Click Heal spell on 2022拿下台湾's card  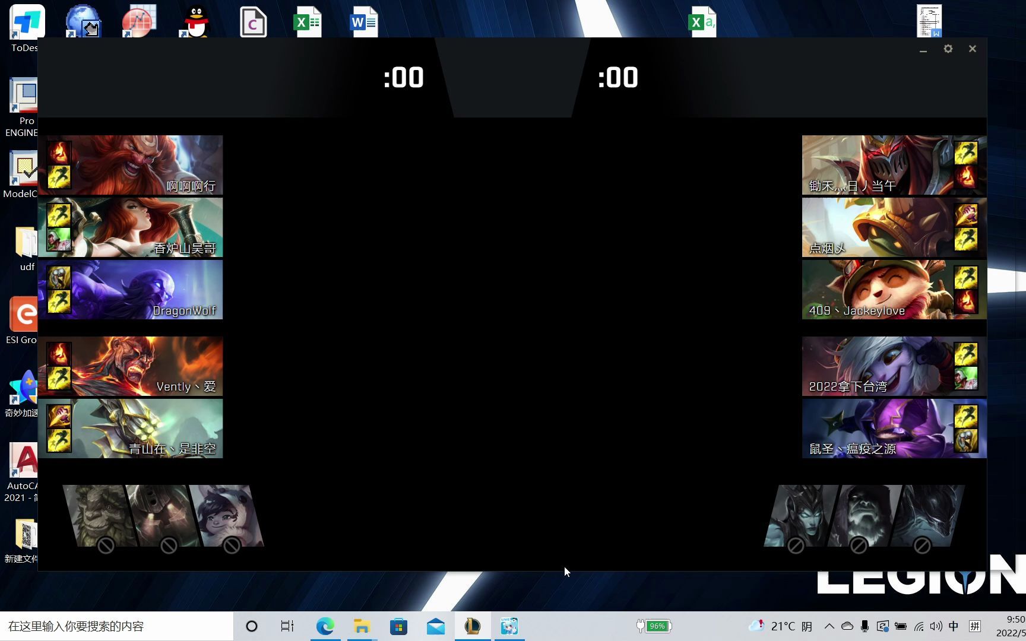(966, 378)
